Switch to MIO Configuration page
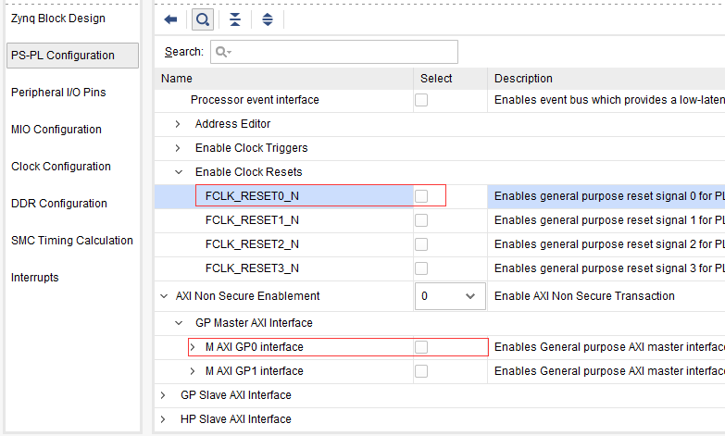 click(x=56, y=130)
